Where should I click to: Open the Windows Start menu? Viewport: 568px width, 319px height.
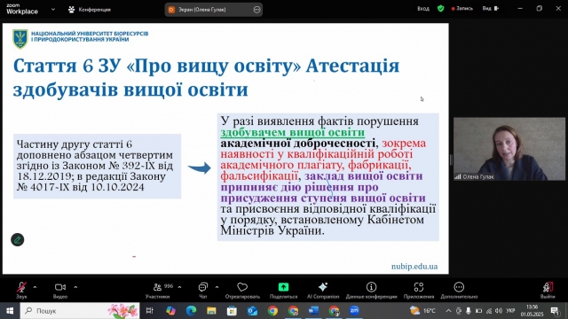click(10, 311)
